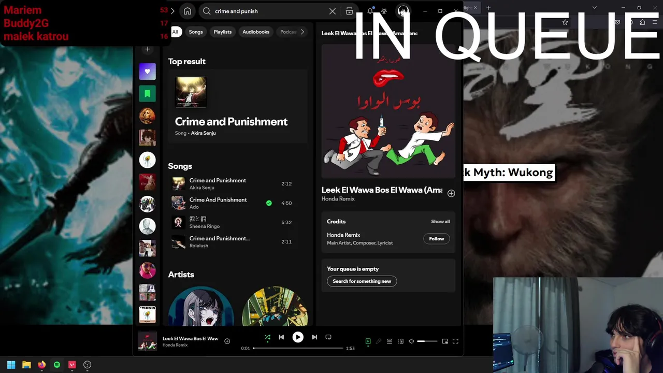
Task: Open Honda Remix name in Credits
Action: click(x=343, y=235)
